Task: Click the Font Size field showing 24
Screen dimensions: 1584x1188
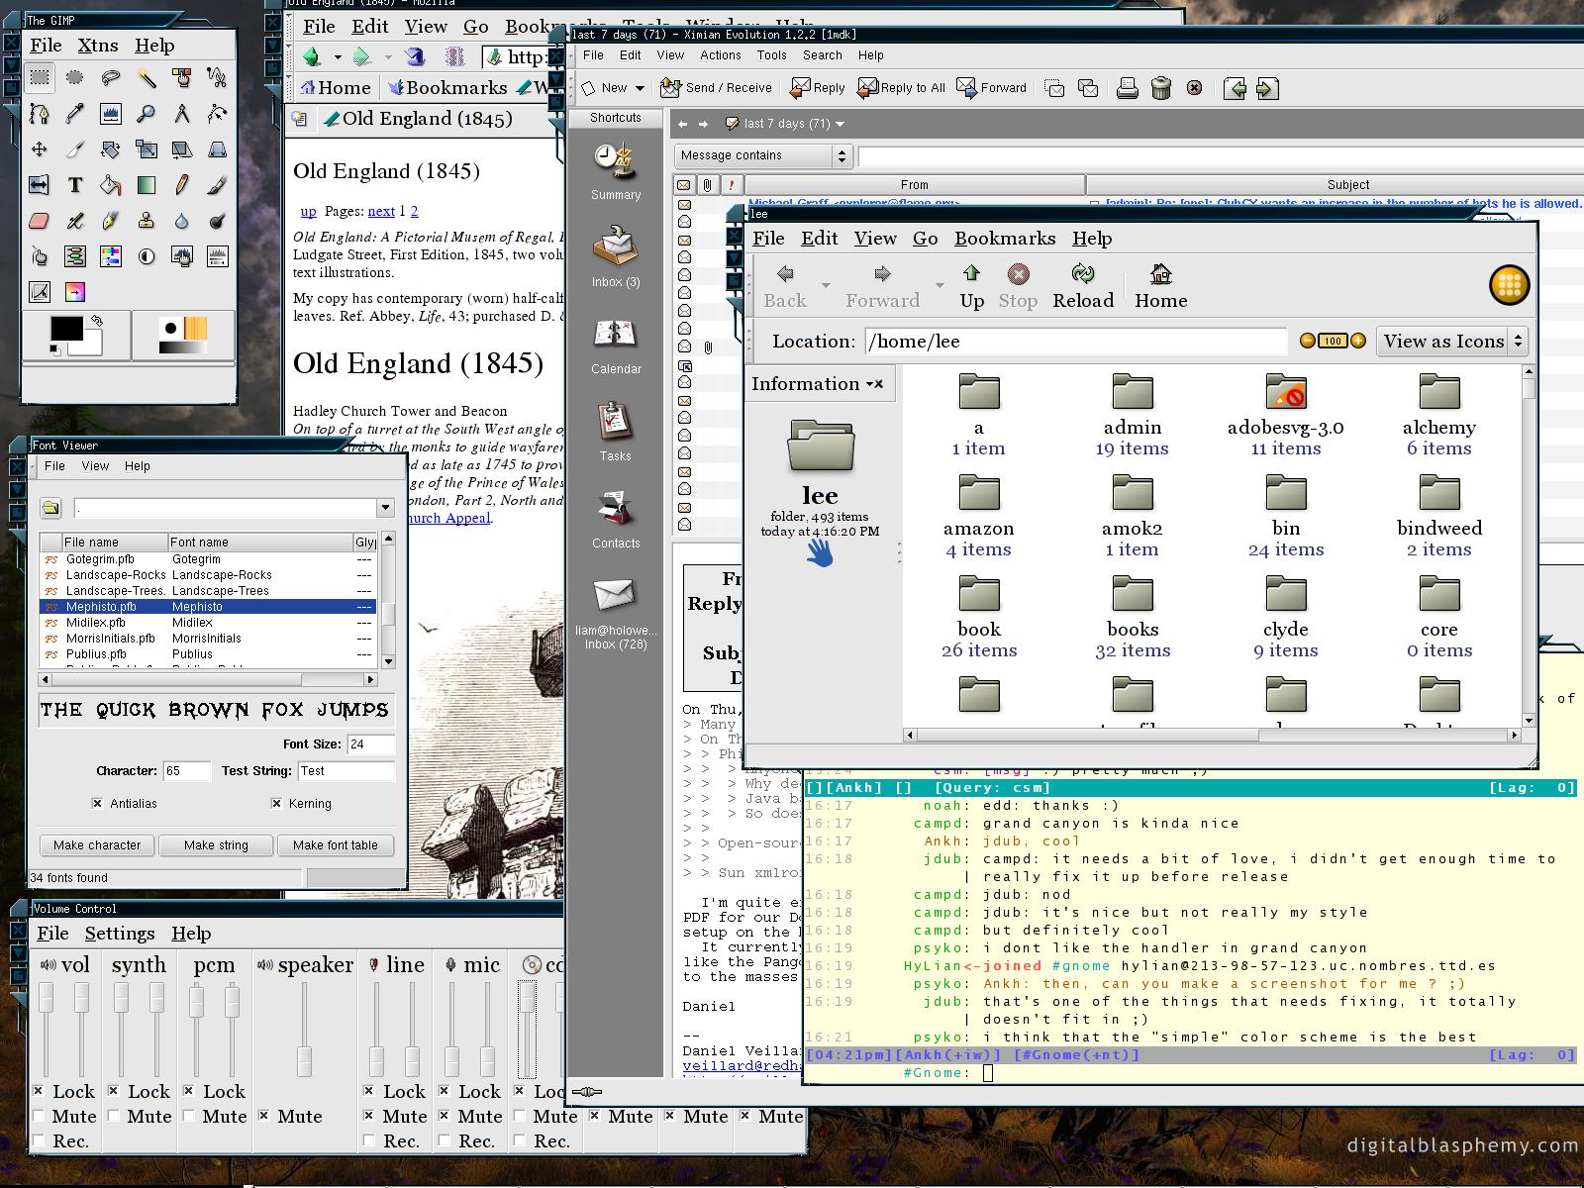Action: pyautogui.click(x=370, y=744)
